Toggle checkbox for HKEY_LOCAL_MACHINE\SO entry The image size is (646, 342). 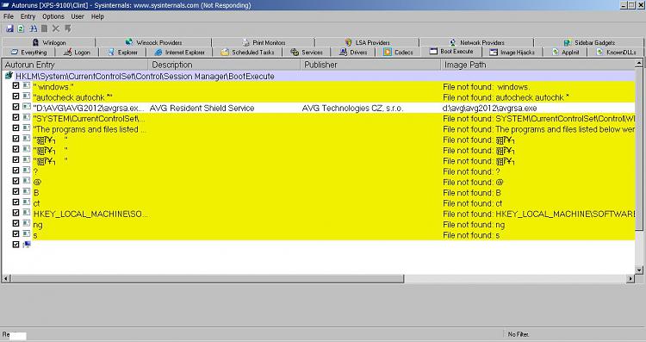16,213
